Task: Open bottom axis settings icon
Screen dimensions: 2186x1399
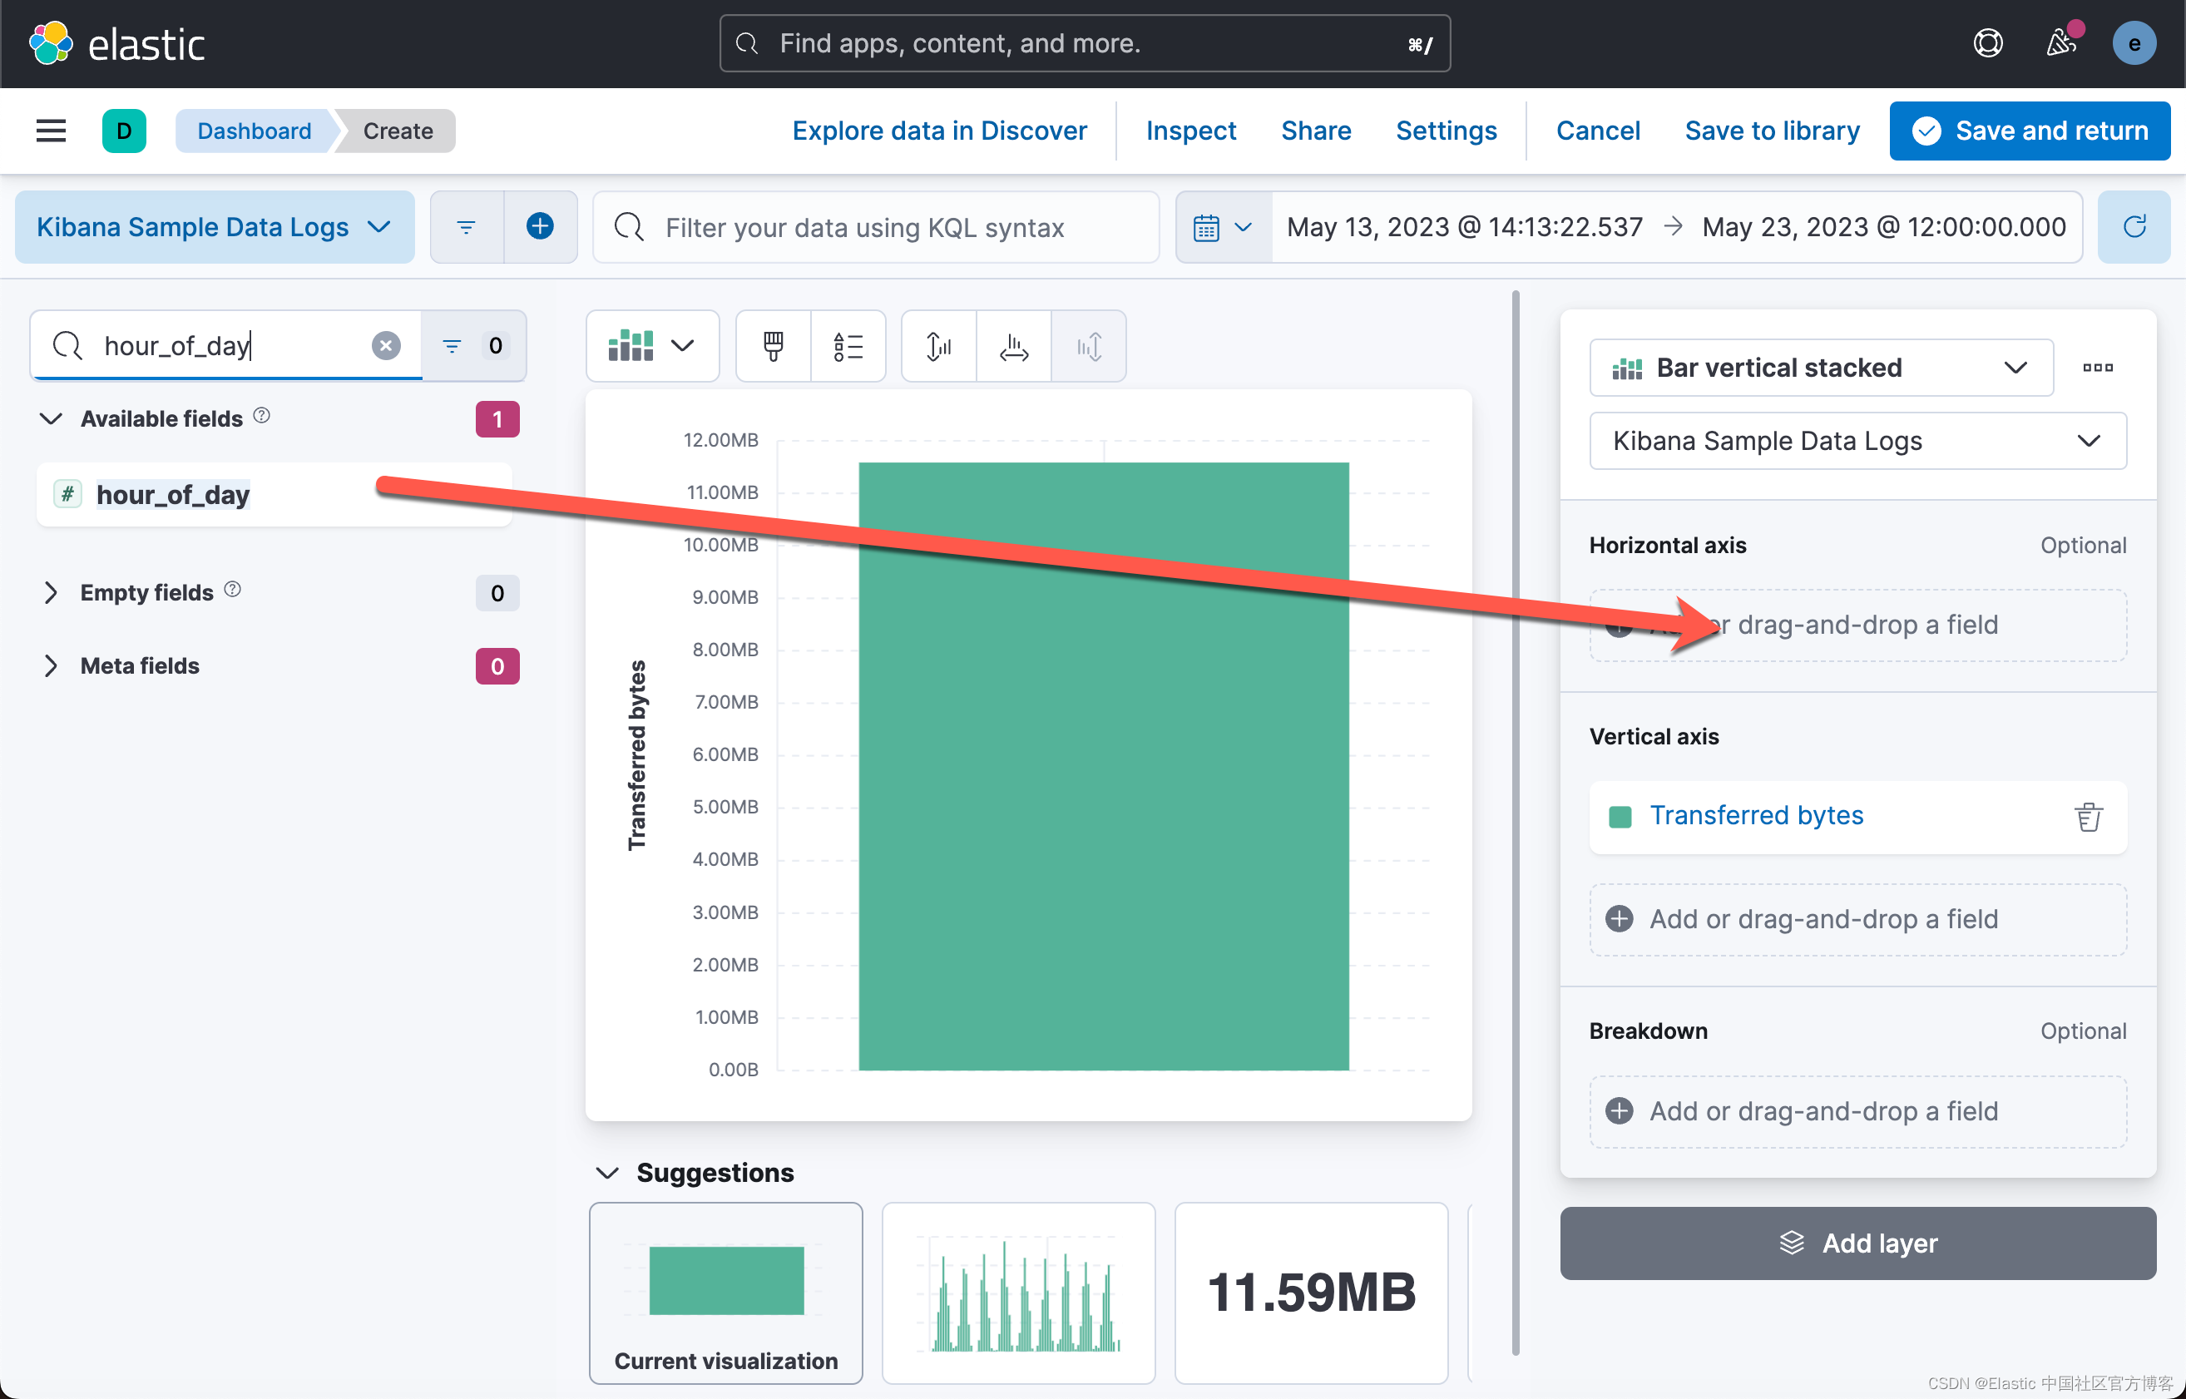Action: 1014,346
